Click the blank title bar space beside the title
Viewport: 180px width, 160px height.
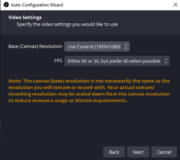tap(117, 5)
